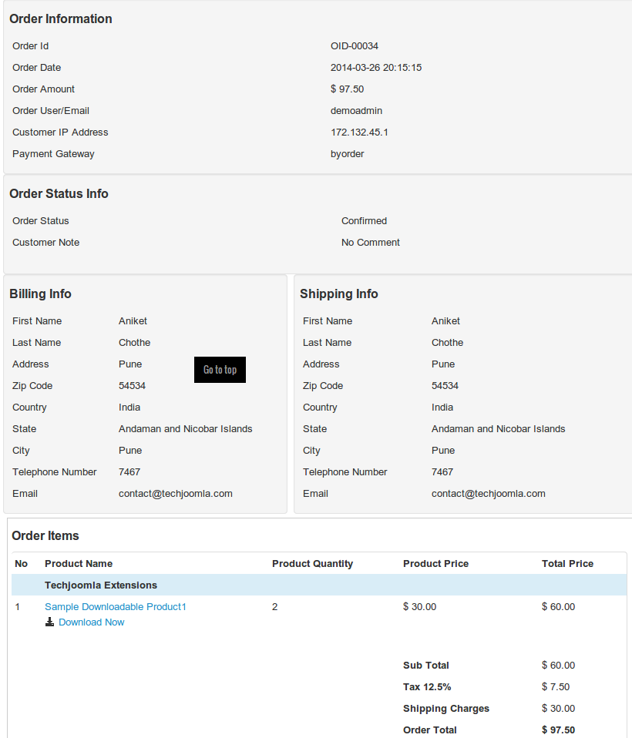Click the Product Quantity column header
Image resolution: width=632 pixels, height=738 pixels.
[x=312, y=563]
